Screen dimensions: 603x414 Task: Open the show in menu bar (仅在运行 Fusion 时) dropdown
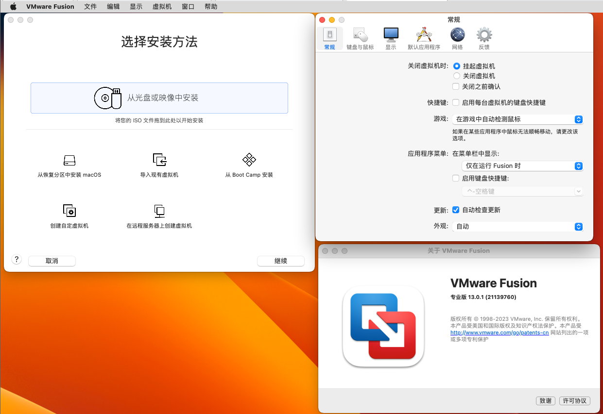[x=522, y=166]
